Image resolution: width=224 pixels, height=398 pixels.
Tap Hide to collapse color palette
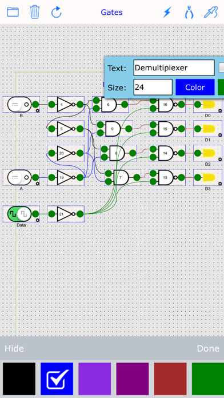coord(14,348)
